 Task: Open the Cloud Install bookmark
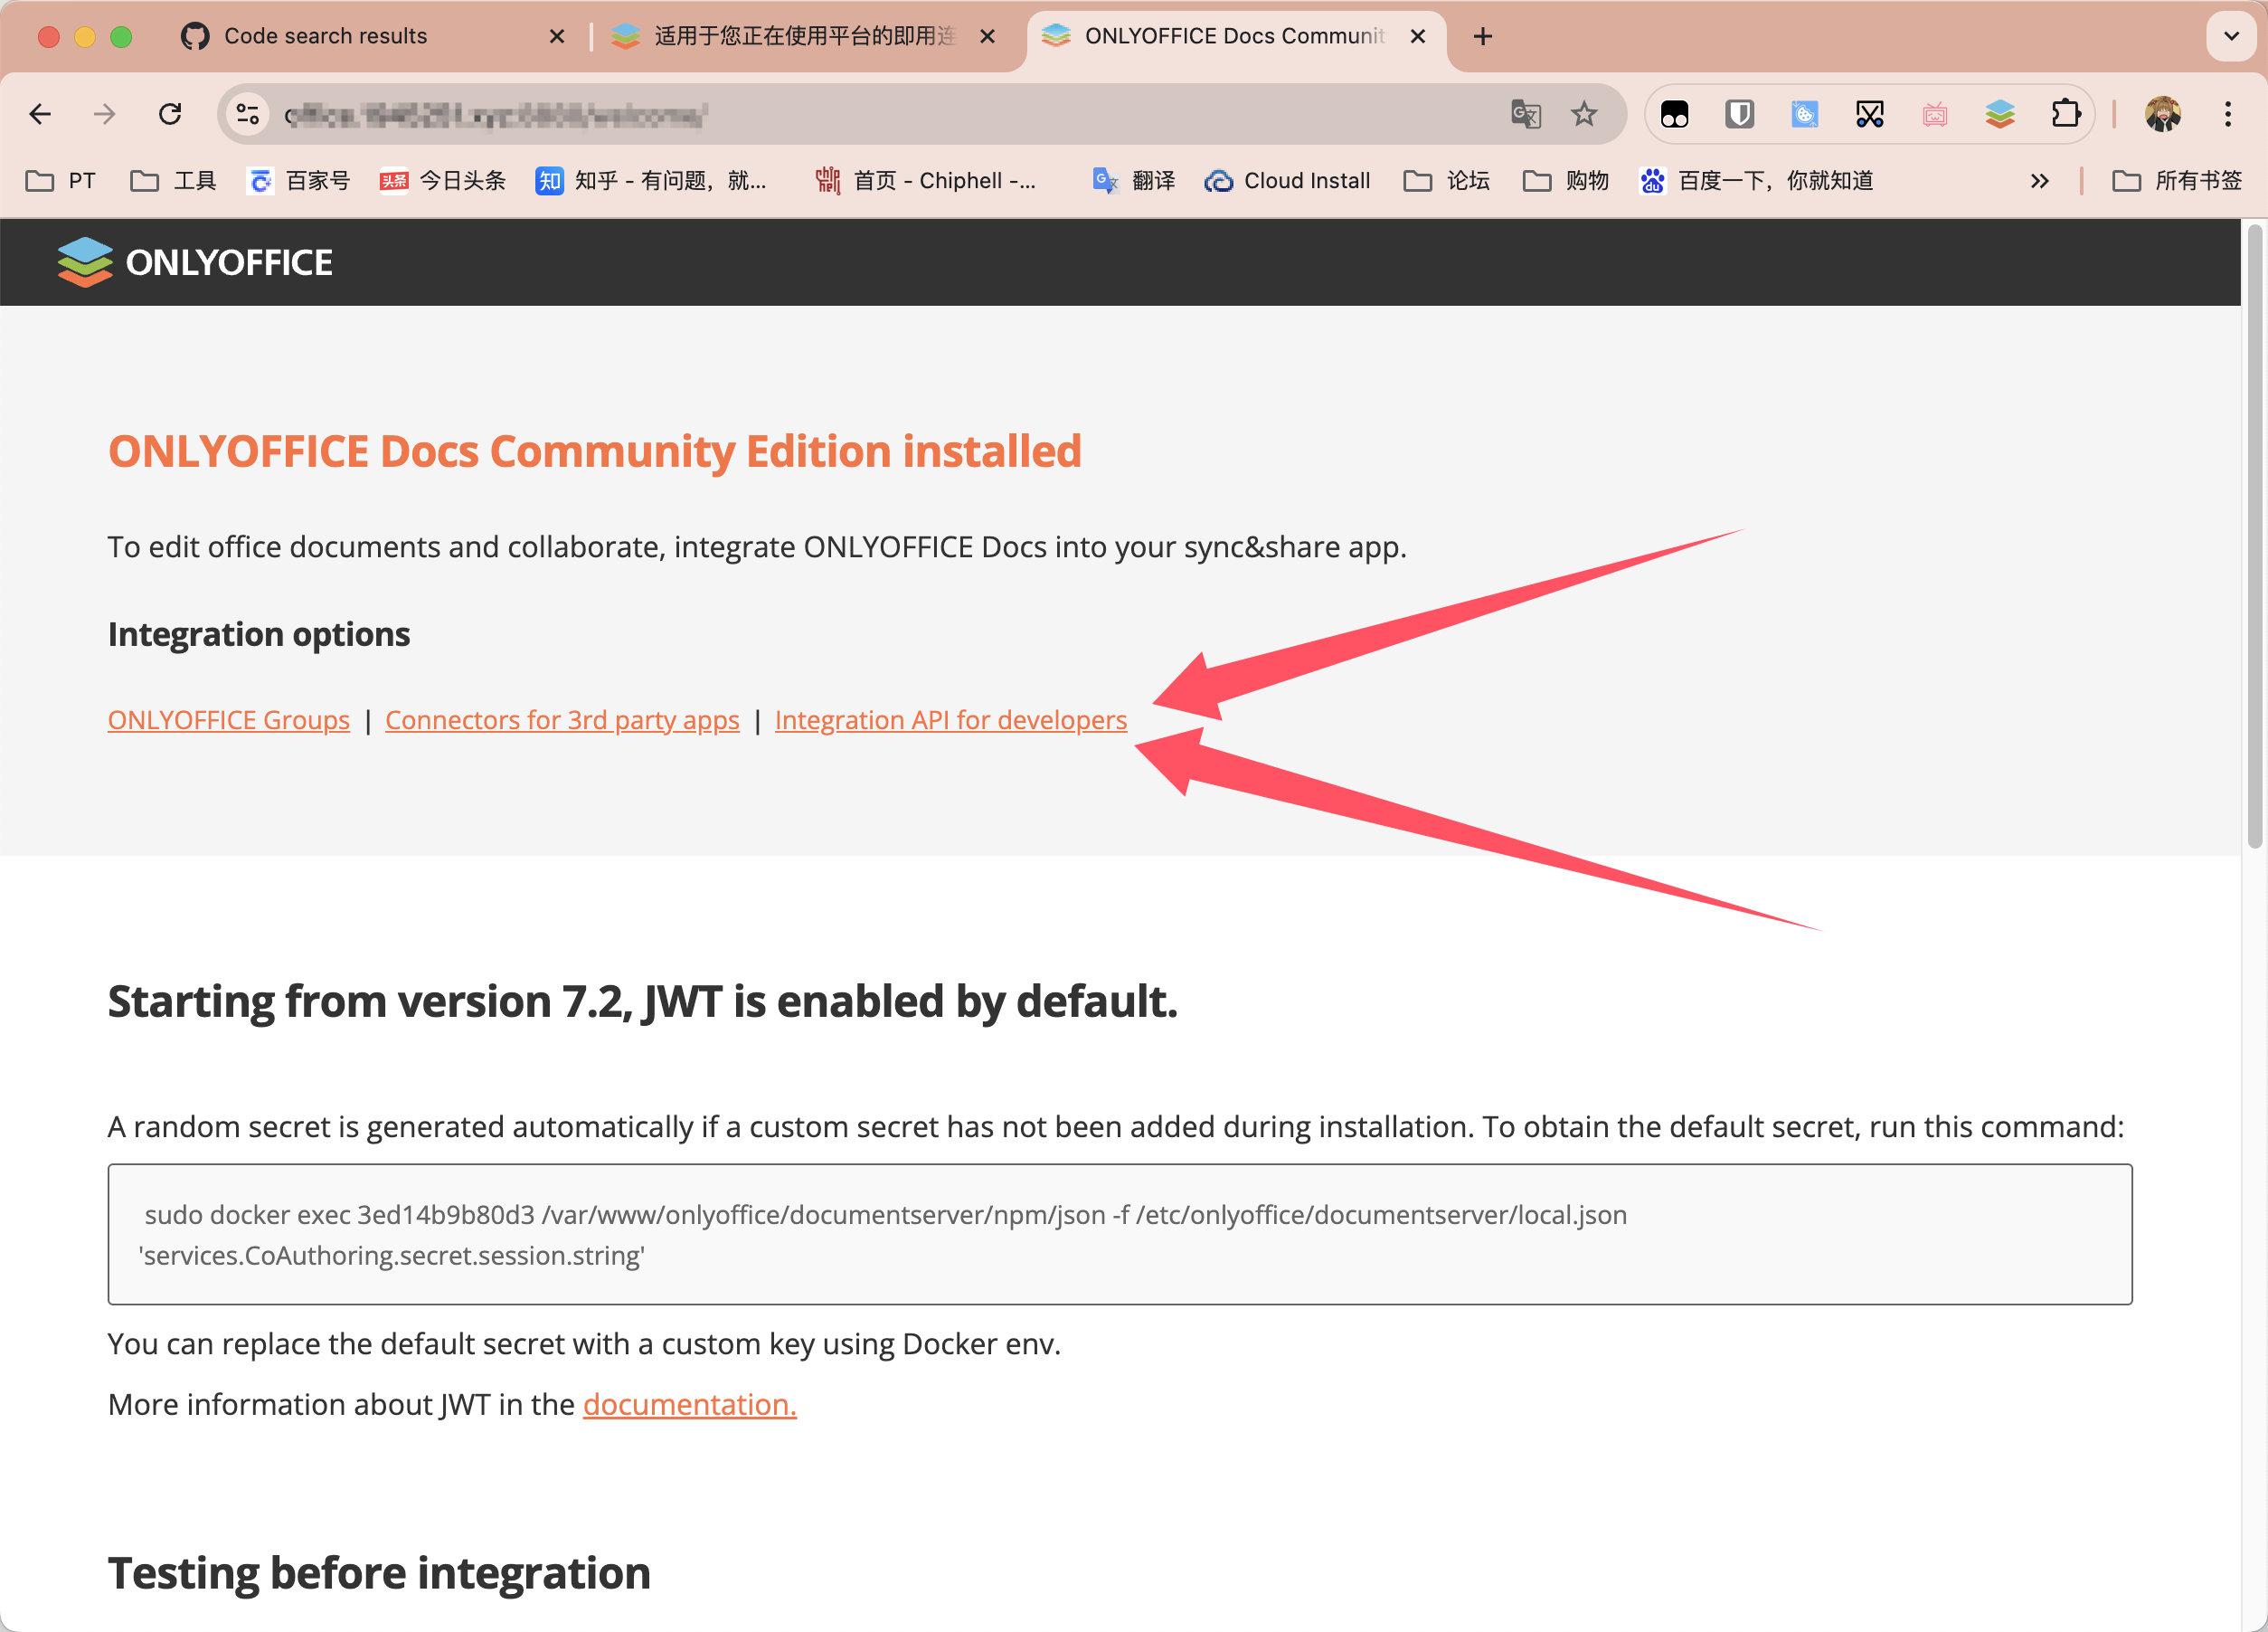[x=1287, y=181]
